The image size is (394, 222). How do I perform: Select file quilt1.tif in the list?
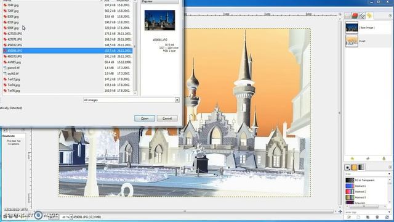[x=67, y=73]
